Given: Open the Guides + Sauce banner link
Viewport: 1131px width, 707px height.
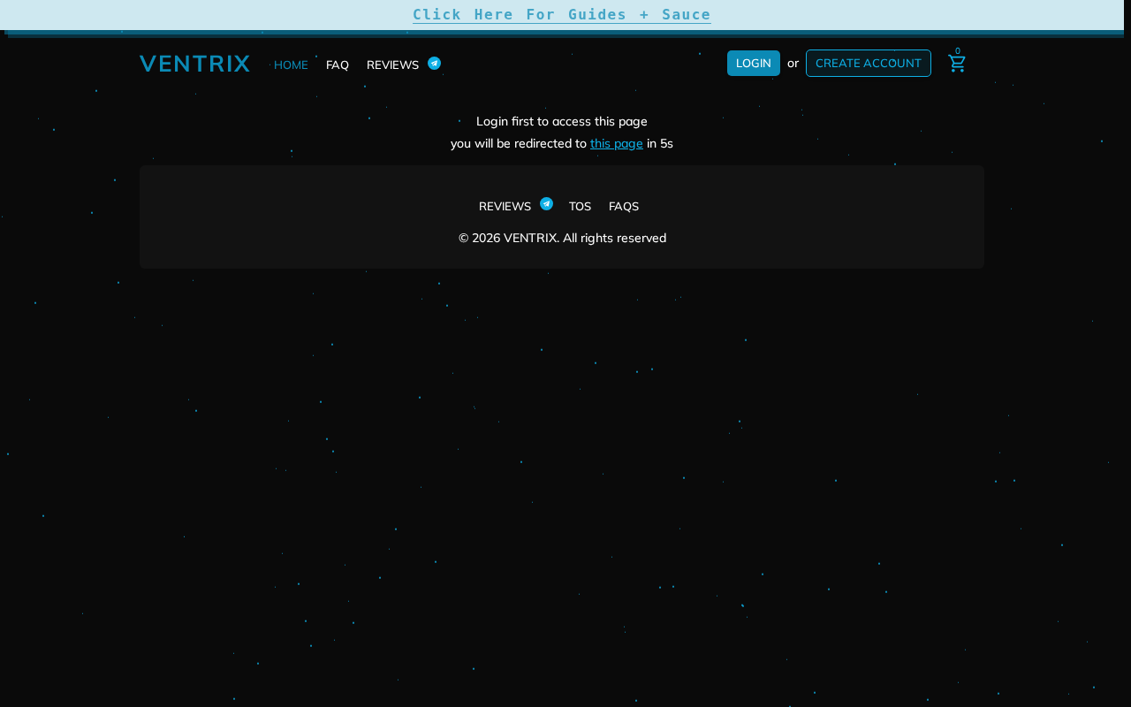Looking at the screenshot, I should tap(562, 15).
